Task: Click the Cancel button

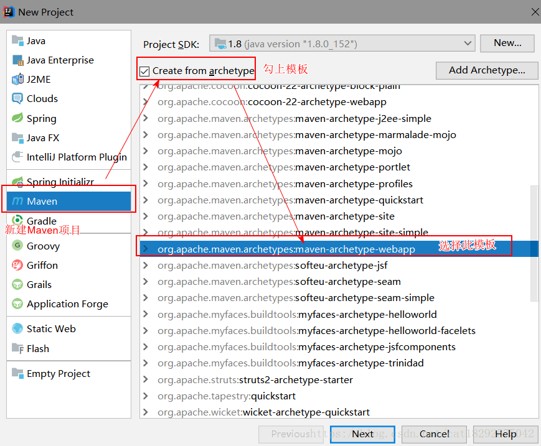Action: click(x=434, y=434)
